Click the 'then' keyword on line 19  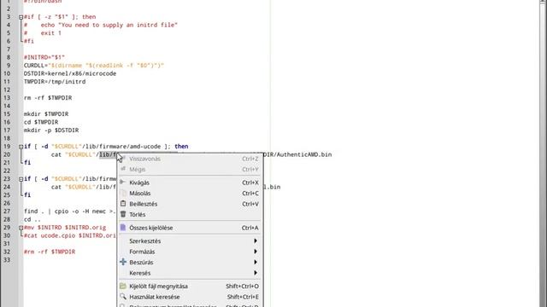(181, 147)
